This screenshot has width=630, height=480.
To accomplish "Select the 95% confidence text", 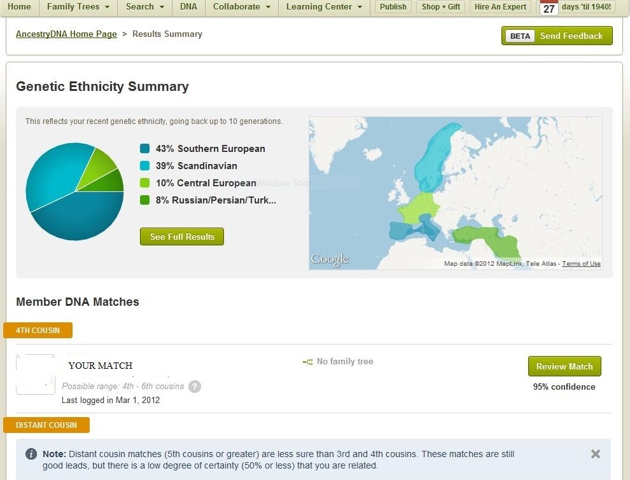I will tap(564, 387).
